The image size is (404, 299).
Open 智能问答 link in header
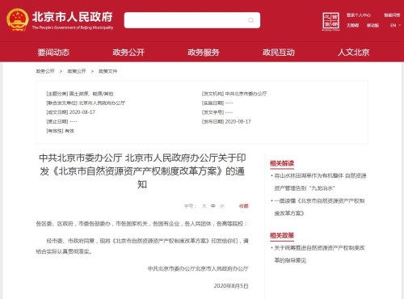[392, 15]
